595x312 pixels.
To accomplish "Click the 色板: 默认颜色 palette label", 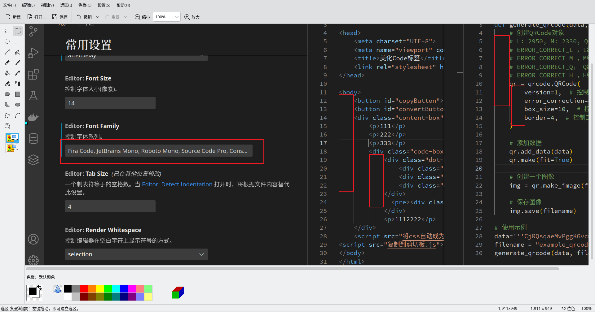I will tap(41, 277).
